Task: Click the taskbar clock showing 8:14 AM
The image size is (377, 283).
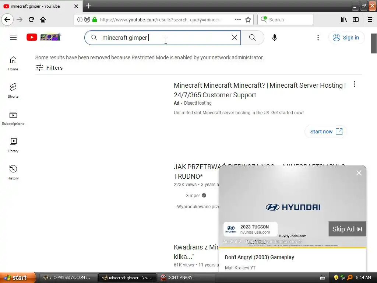Action: click(x=363, y=277)
